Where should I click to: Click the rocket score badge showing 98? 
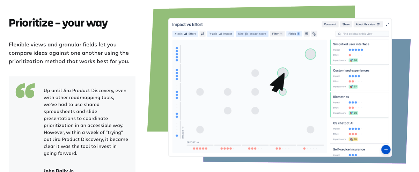coord(353,60)
